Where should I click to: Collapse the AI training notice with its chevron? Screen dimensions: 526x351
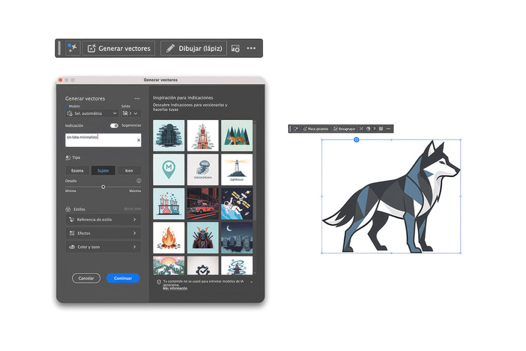tap(251, 282)
